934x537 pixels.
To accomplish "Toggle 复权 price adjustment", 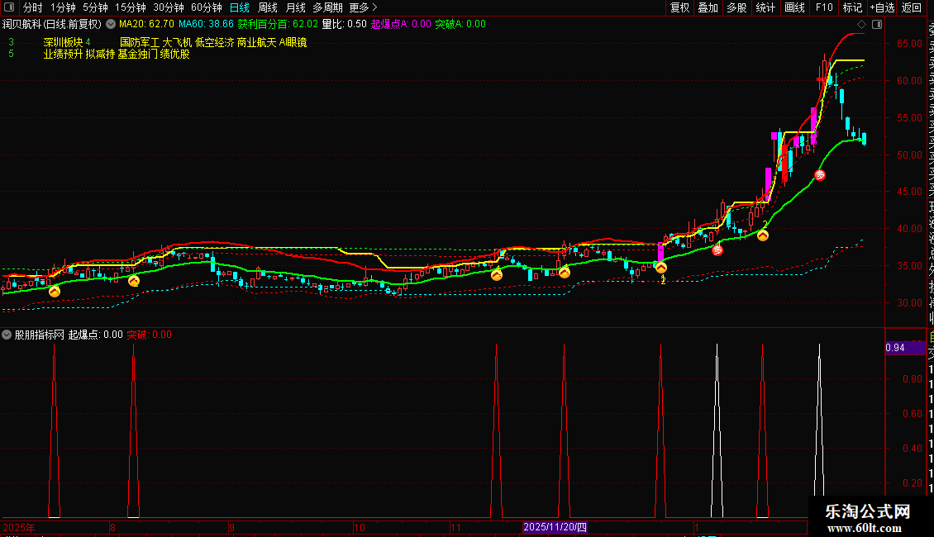I will [679, 7].
